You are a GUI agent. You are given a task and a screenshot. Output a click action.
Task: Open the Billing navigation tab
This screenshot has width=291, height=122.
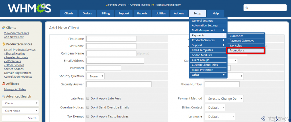pyautogui.click(x=106, y=14)
